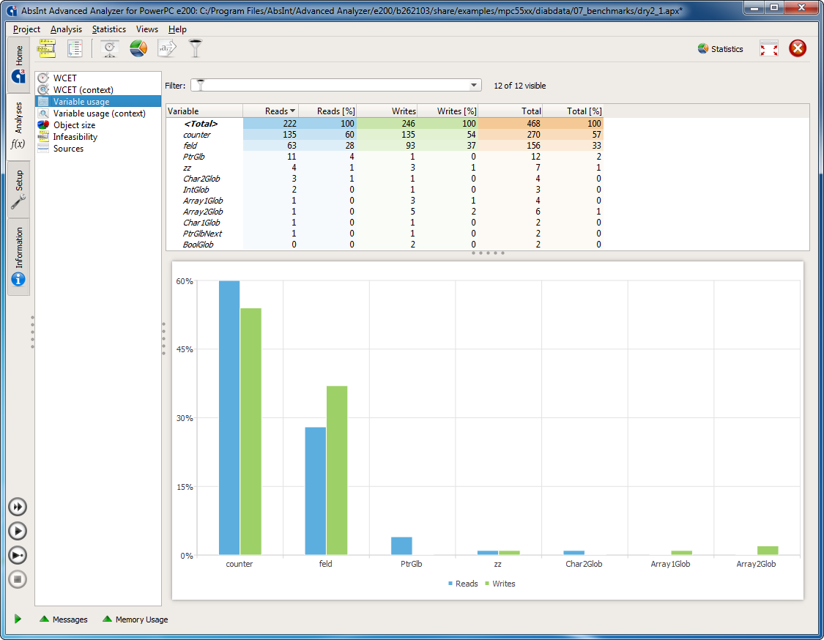This screenshot has height=640, width=824.
Task: Click the round stop control
Action: [18, 579]
